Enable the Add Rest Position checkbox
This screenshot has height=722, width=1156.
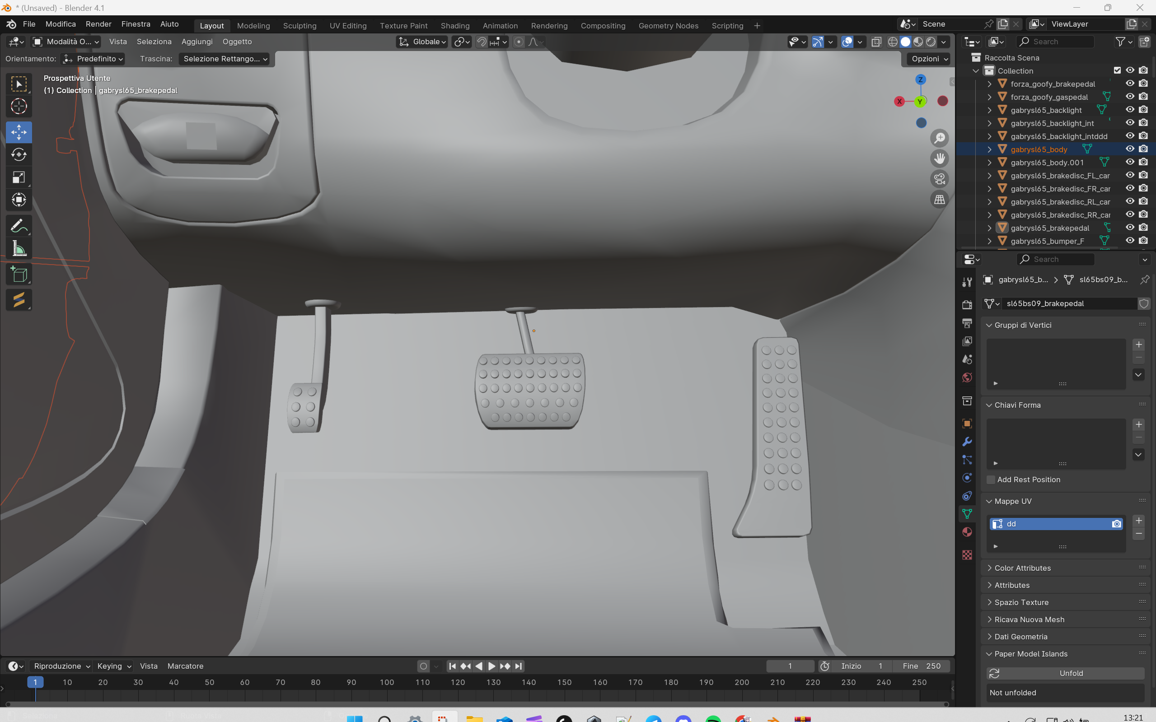(x=991, y=480)
